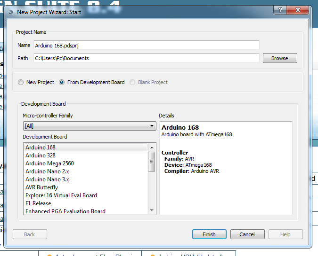
Task: Click the board list scrollbar thumb
Action: [152, 162]
